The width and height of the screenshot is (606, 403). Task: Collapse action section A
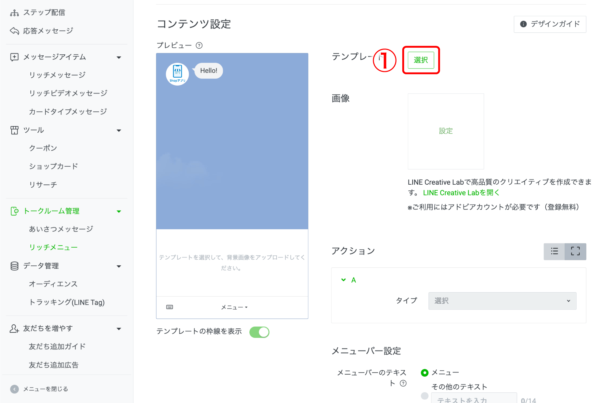[x=343, y=279]
